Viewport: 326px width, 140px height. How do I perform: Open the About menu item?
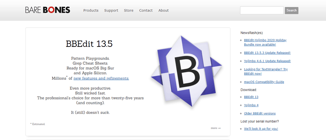tap(164, 11)
